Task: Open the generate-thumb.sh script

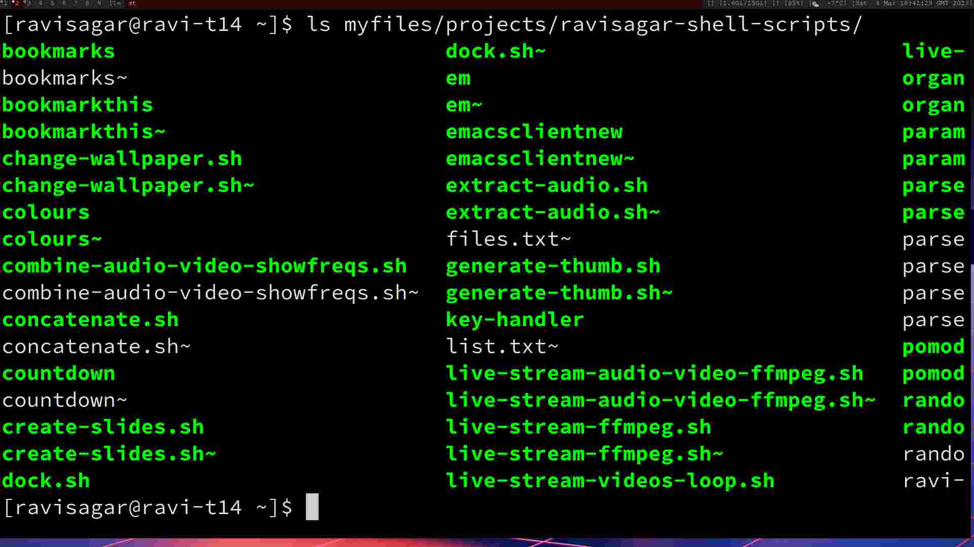Action: 554,266
